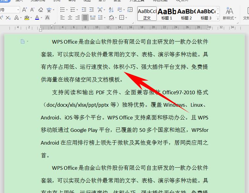
Task: Click the tab stops grid icon
Action: click(130, 10)
